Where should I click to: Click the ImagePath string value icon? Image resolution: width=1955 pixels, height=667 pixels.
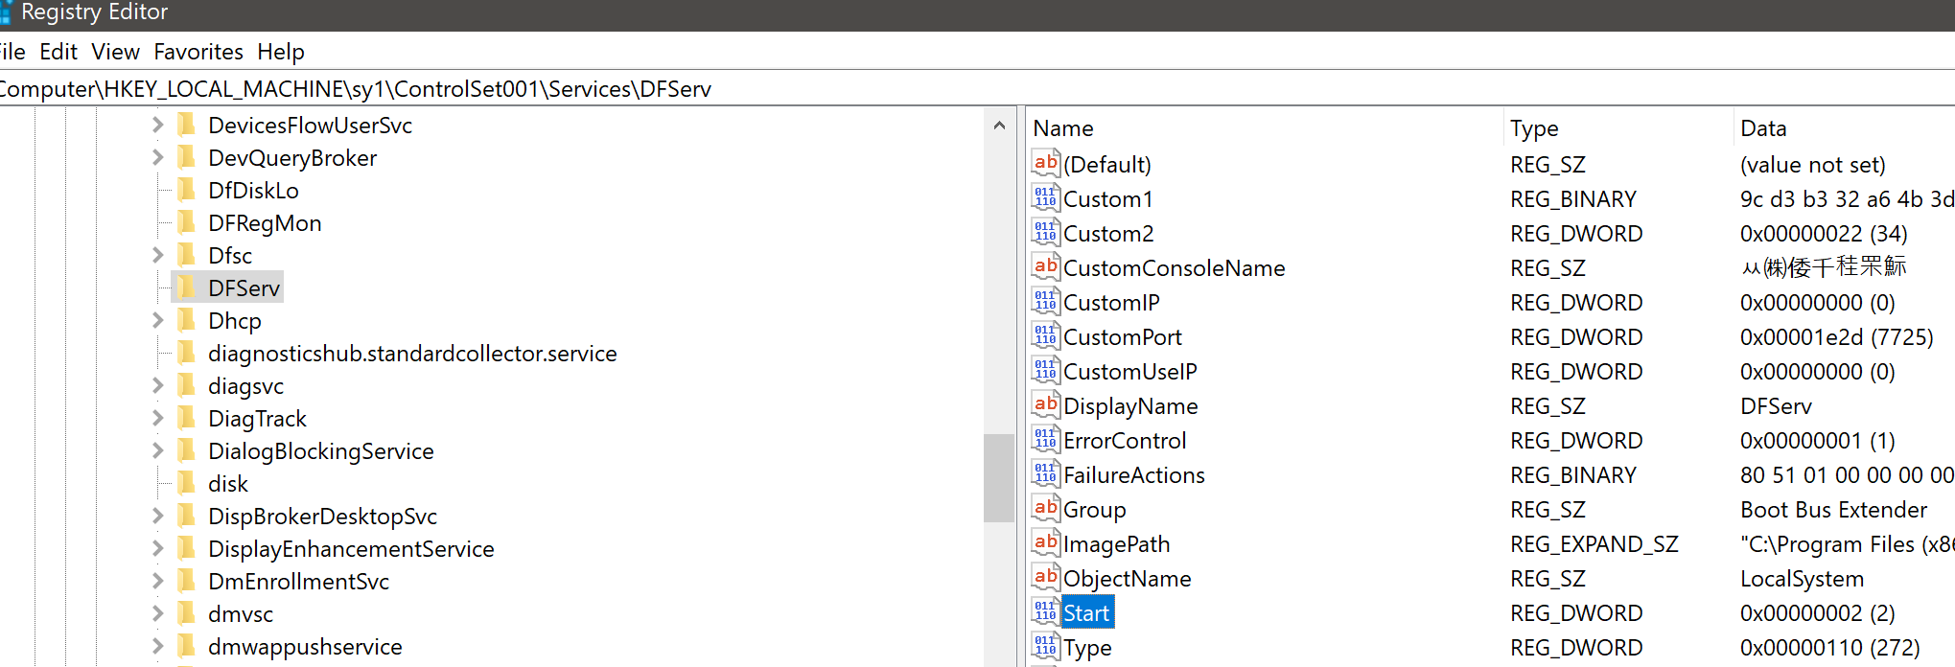pos(1045,542)
